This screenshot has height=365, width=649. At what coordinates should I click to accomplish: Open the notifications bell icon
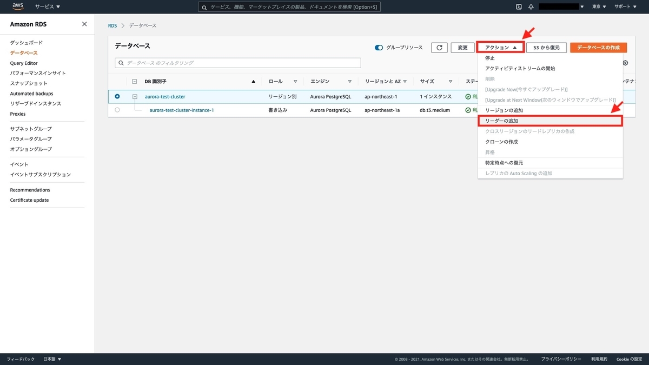(x=531, y=6)
